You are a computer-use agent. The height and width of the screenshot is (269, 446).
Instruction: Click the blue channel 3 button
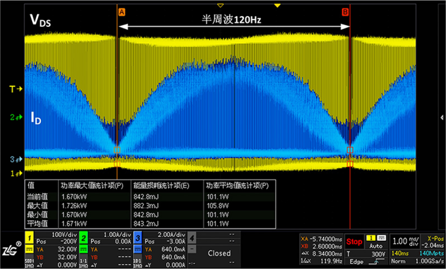(x=138, y=239)
